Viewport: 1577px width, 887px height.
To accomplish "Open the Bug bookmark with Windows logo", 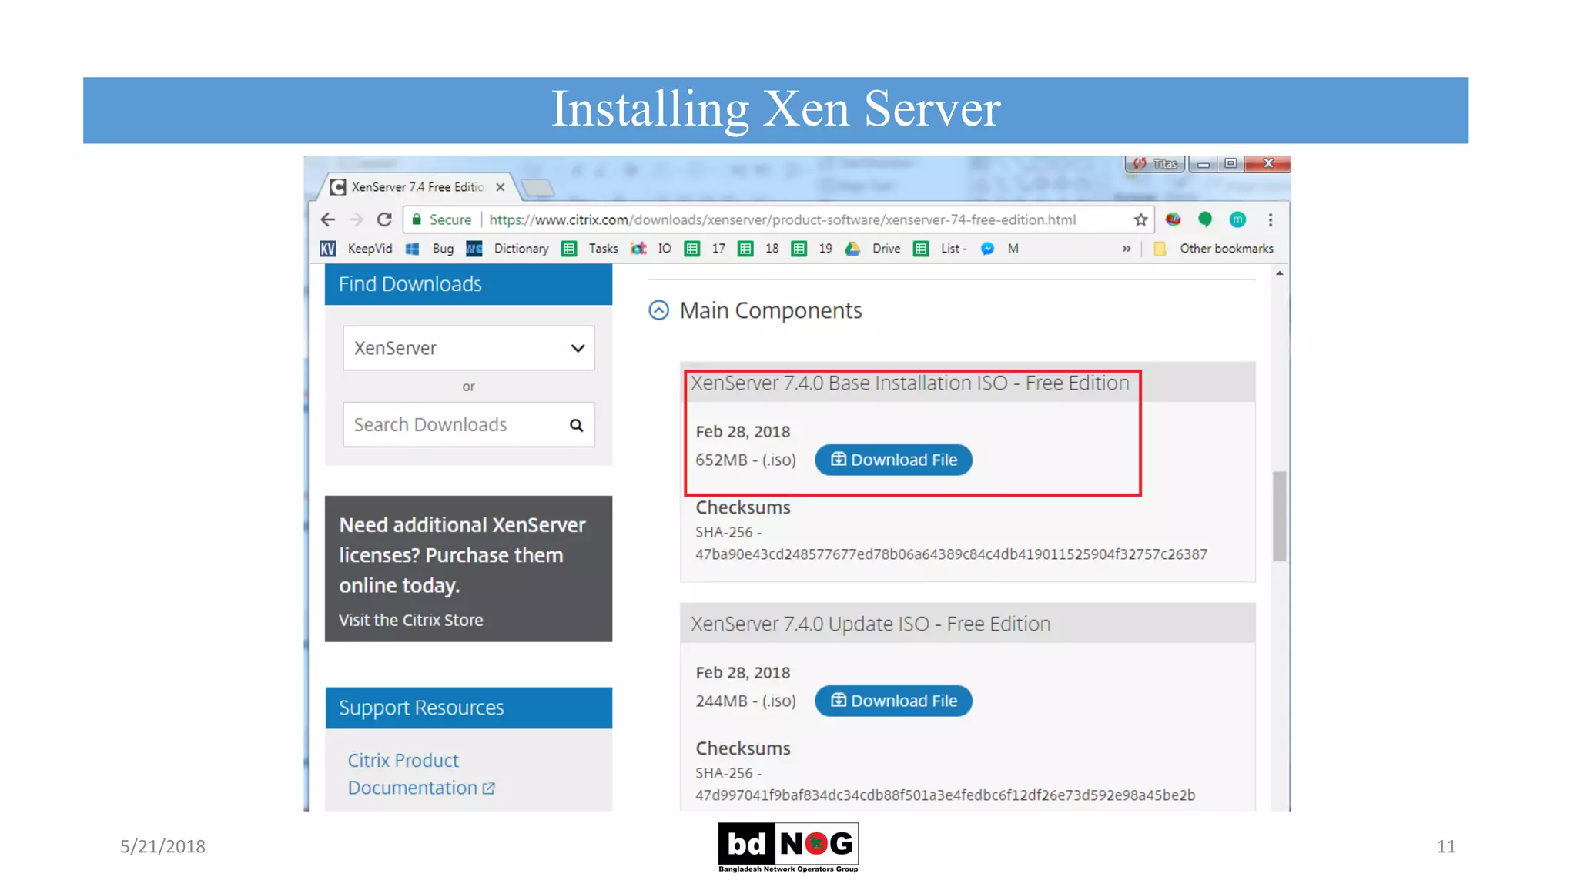I will [430, 249].
